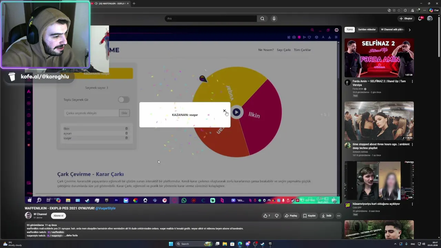Screen dimensions: 441x248
Task: Focus the Ara search input field
Action: coord(211,19)
